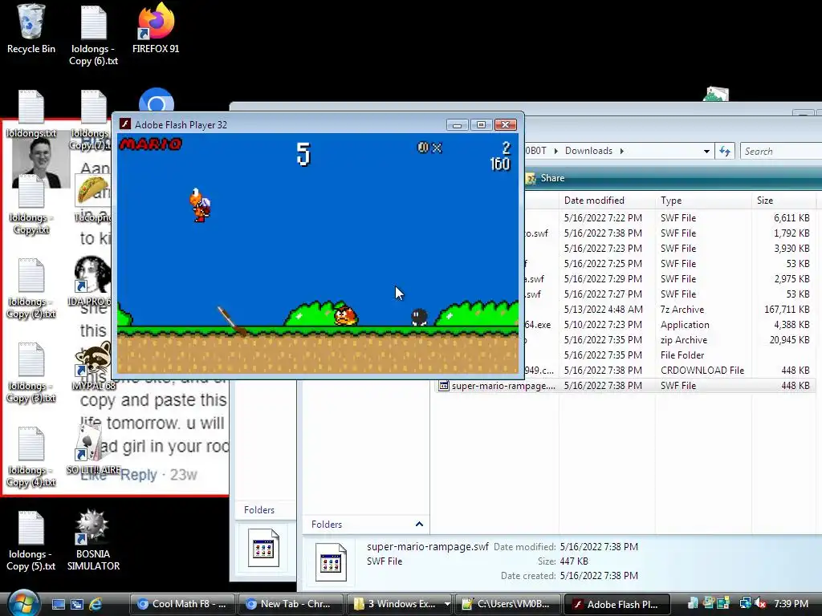Open the address bar history dropdown arrow
Image resolution: width=822 pixels, height=616 pixels.
(x=706, y=151)
